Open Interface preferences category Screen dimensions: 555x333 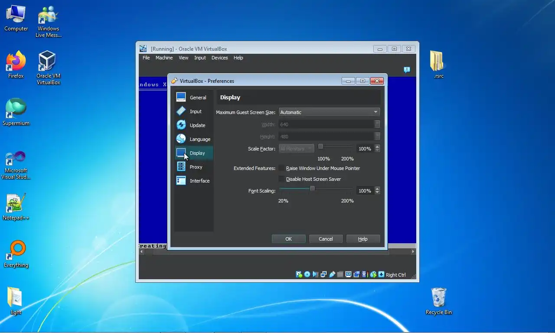193,181
